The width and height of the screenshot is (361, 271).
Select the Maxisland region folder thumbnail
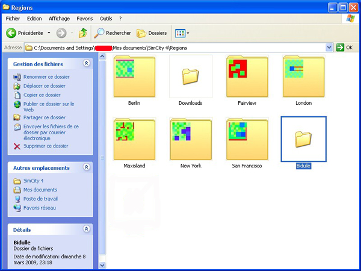(134, 139)
